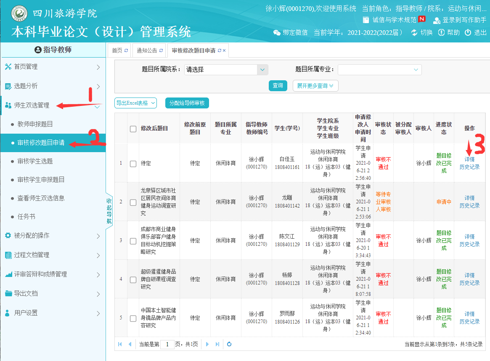Go to last page pagination icon
The image size is (490, 361).
[x=217, y=344]
